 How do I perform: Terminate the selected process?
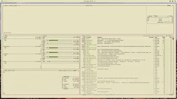click(x=97, y=95)
